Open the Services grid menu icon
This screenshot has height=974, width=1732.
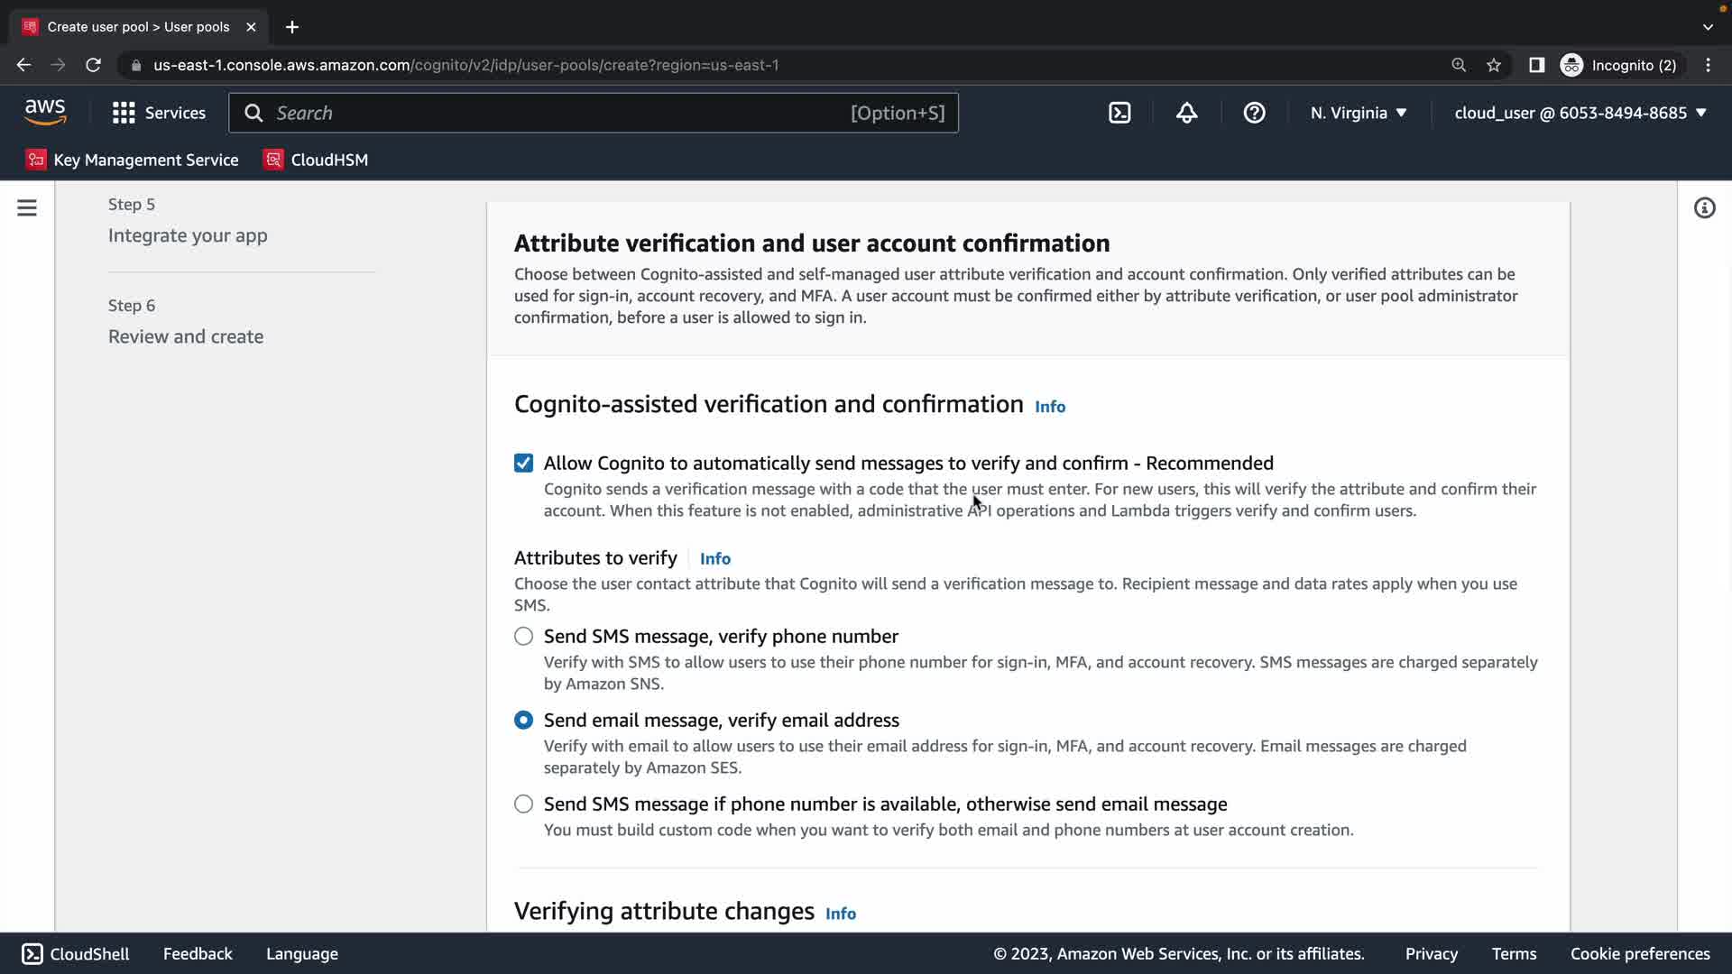(124, 113)
